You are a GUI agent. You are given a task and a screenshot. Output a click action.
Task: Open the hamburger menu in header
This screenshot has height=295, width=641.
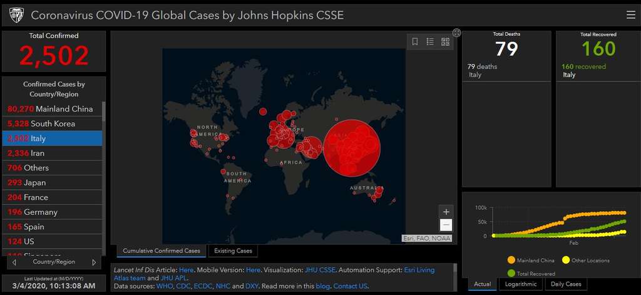[x=630, y=15]
